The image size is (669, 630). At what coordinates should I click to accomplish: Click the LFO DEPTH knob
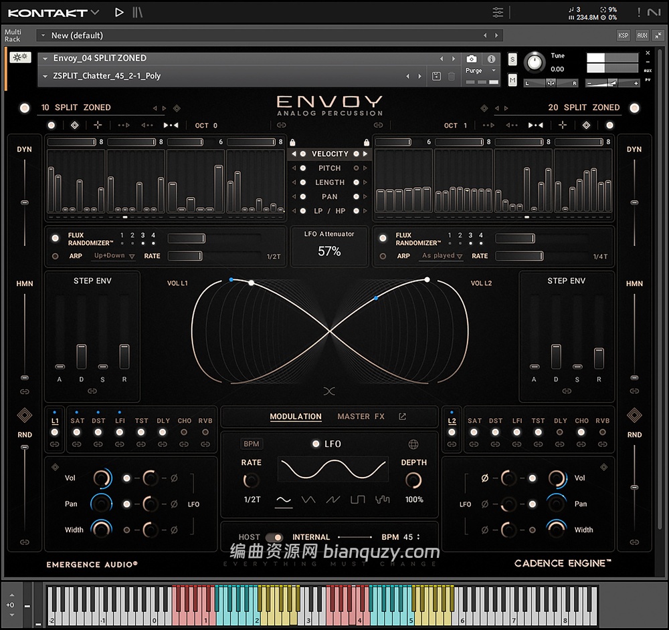pos(413,480)
